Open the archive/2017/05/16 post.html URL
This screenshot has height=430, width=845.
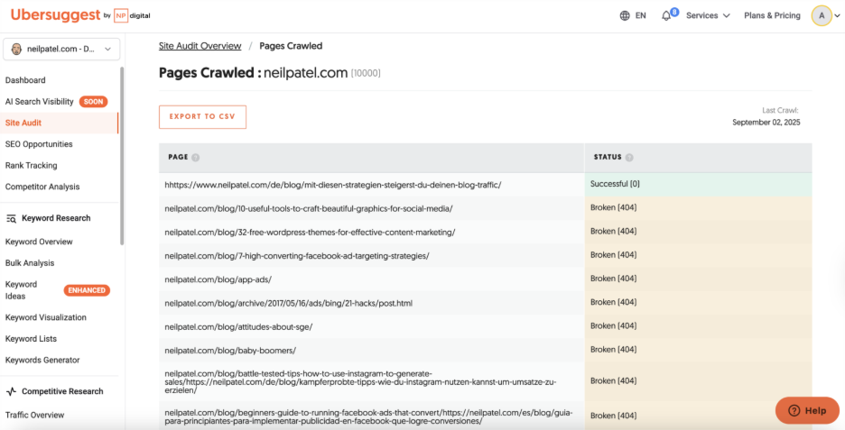288,304
